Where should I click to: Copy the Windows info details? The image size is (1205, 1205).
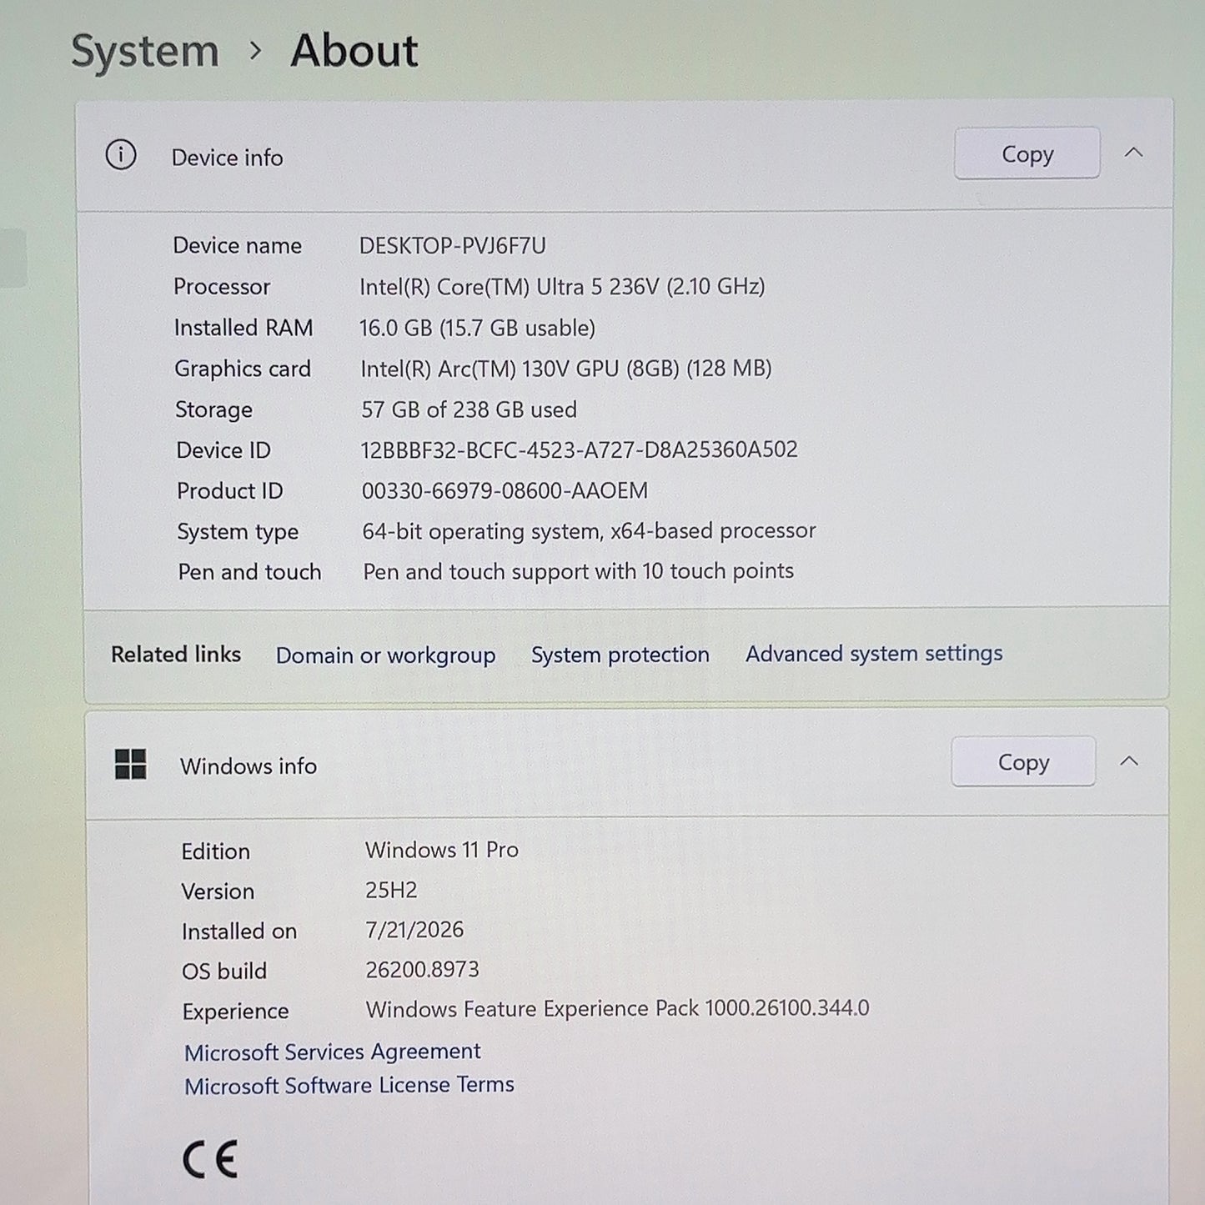pyautogui.click(x=1023, y=761)
